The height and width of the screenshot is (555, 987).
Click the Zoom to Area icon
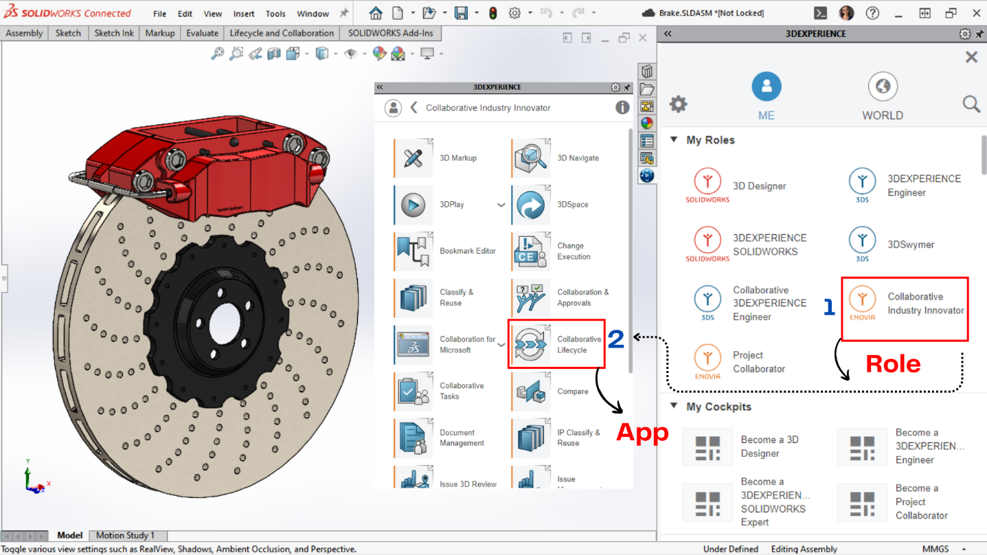[x=236, y=53]
